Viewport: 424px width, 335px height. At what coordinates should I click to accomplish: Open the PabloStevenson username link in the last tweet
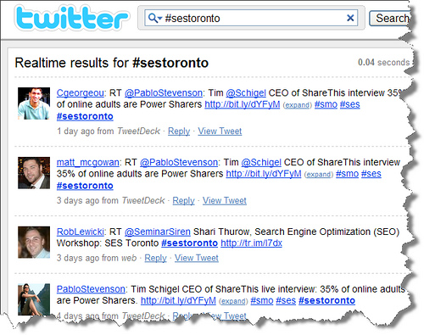pyautogui.click(x=91, y=289)
